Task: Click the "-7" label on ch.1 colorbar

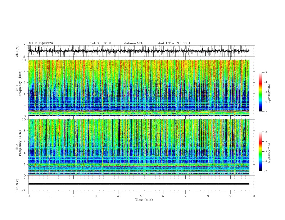Action: coord(265,111)
